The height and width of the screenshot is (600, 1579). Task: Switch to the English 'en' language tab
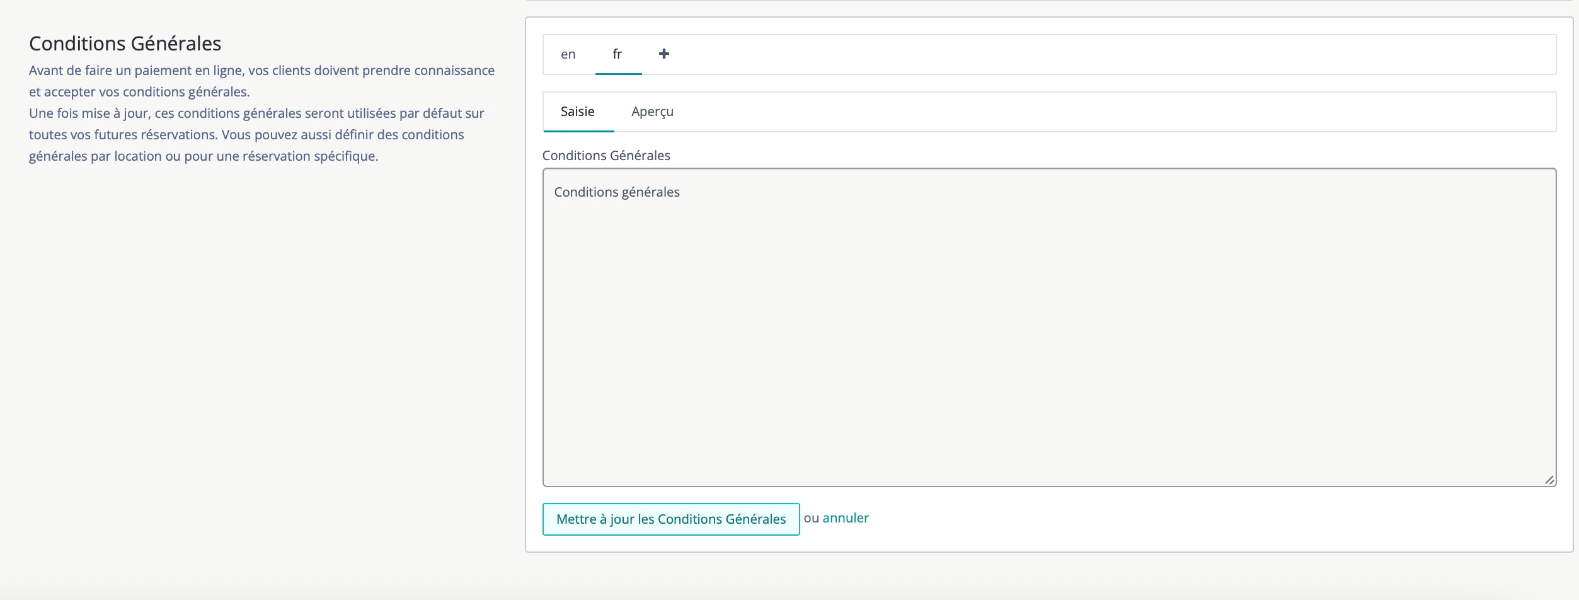click(568, 55)
